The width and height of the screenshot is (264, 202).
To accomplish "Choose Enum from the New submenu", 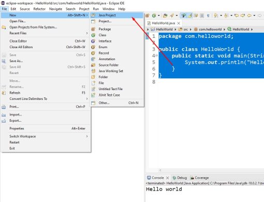I will (117, 47).
